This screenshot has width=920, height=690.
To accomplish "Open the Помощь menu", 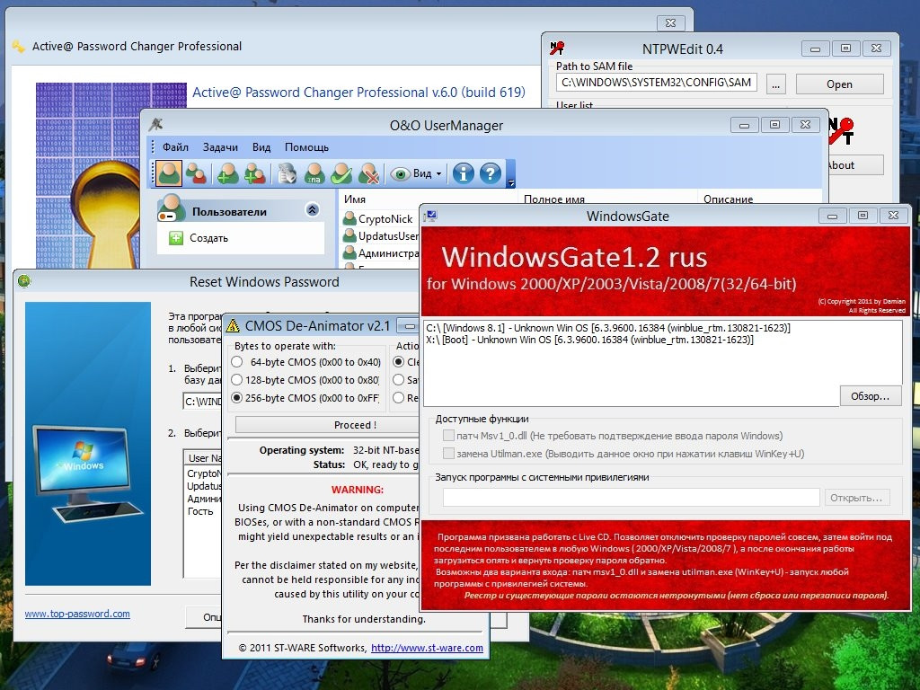I will tap(306, 146).
